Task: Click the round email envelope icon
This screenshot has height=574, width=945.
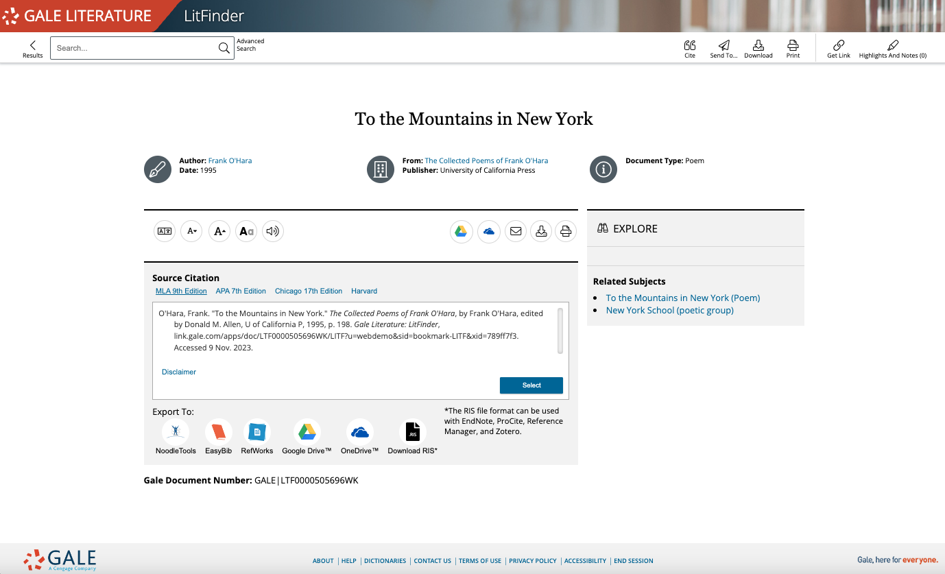Action: tap(516, 231)
